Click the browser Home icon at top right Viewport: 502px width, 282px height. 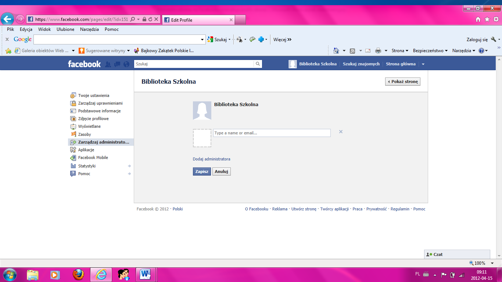pos(478,19)
